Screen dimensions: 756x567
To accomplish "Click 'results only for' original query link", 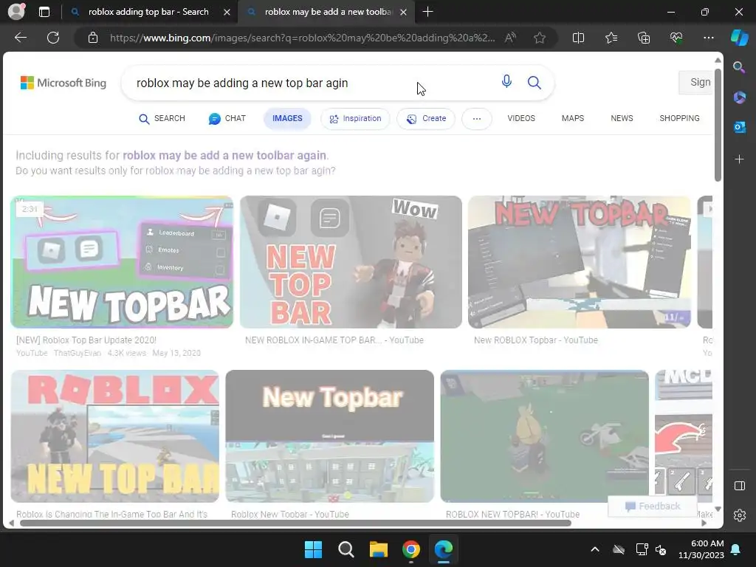I will 176,171.
